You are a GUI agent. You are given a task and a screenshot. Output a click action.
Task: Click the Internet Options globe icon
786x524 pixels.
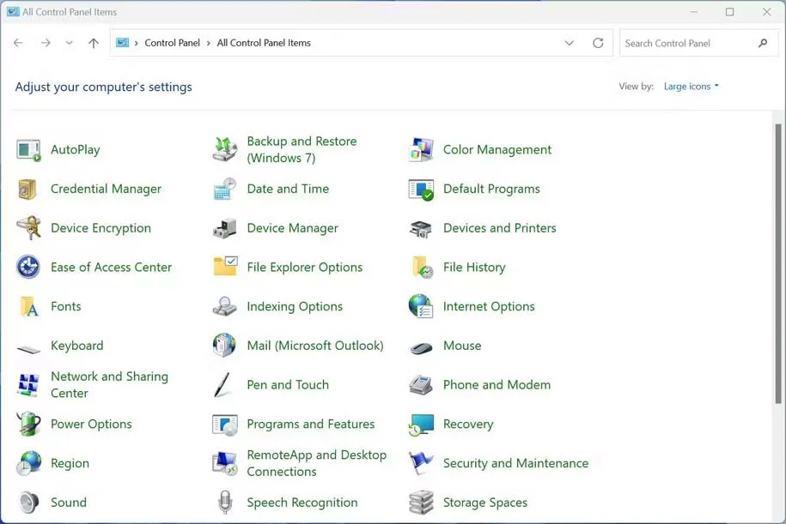pyautogui.click(x=421, y=307)
